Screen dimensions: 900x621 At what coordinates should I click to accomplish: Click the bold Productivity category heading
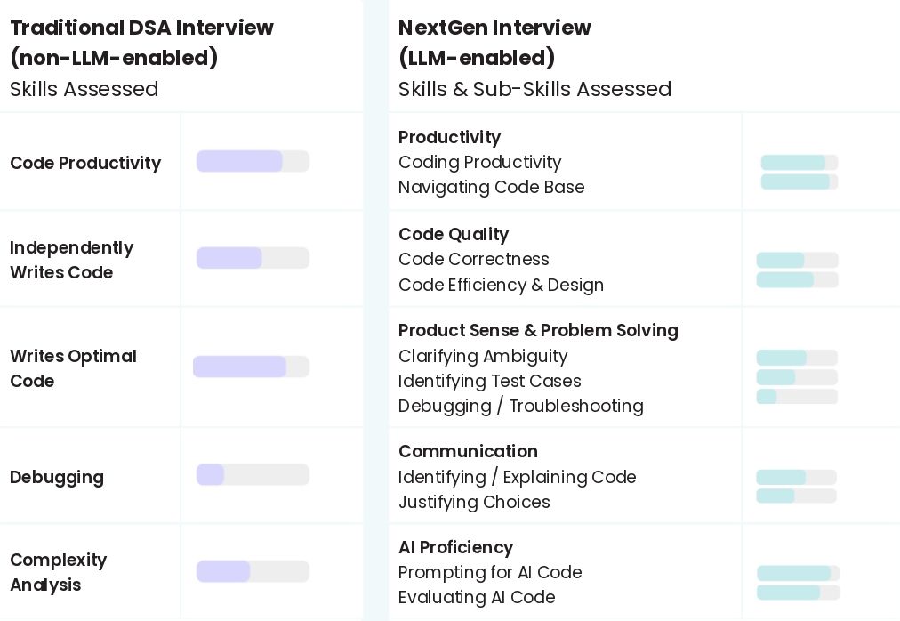[449, 137]
